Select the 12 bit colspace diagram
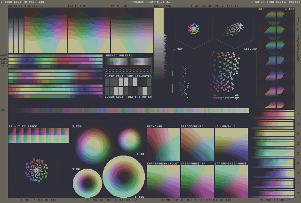301x203 pixels. [x=38, y=136]
